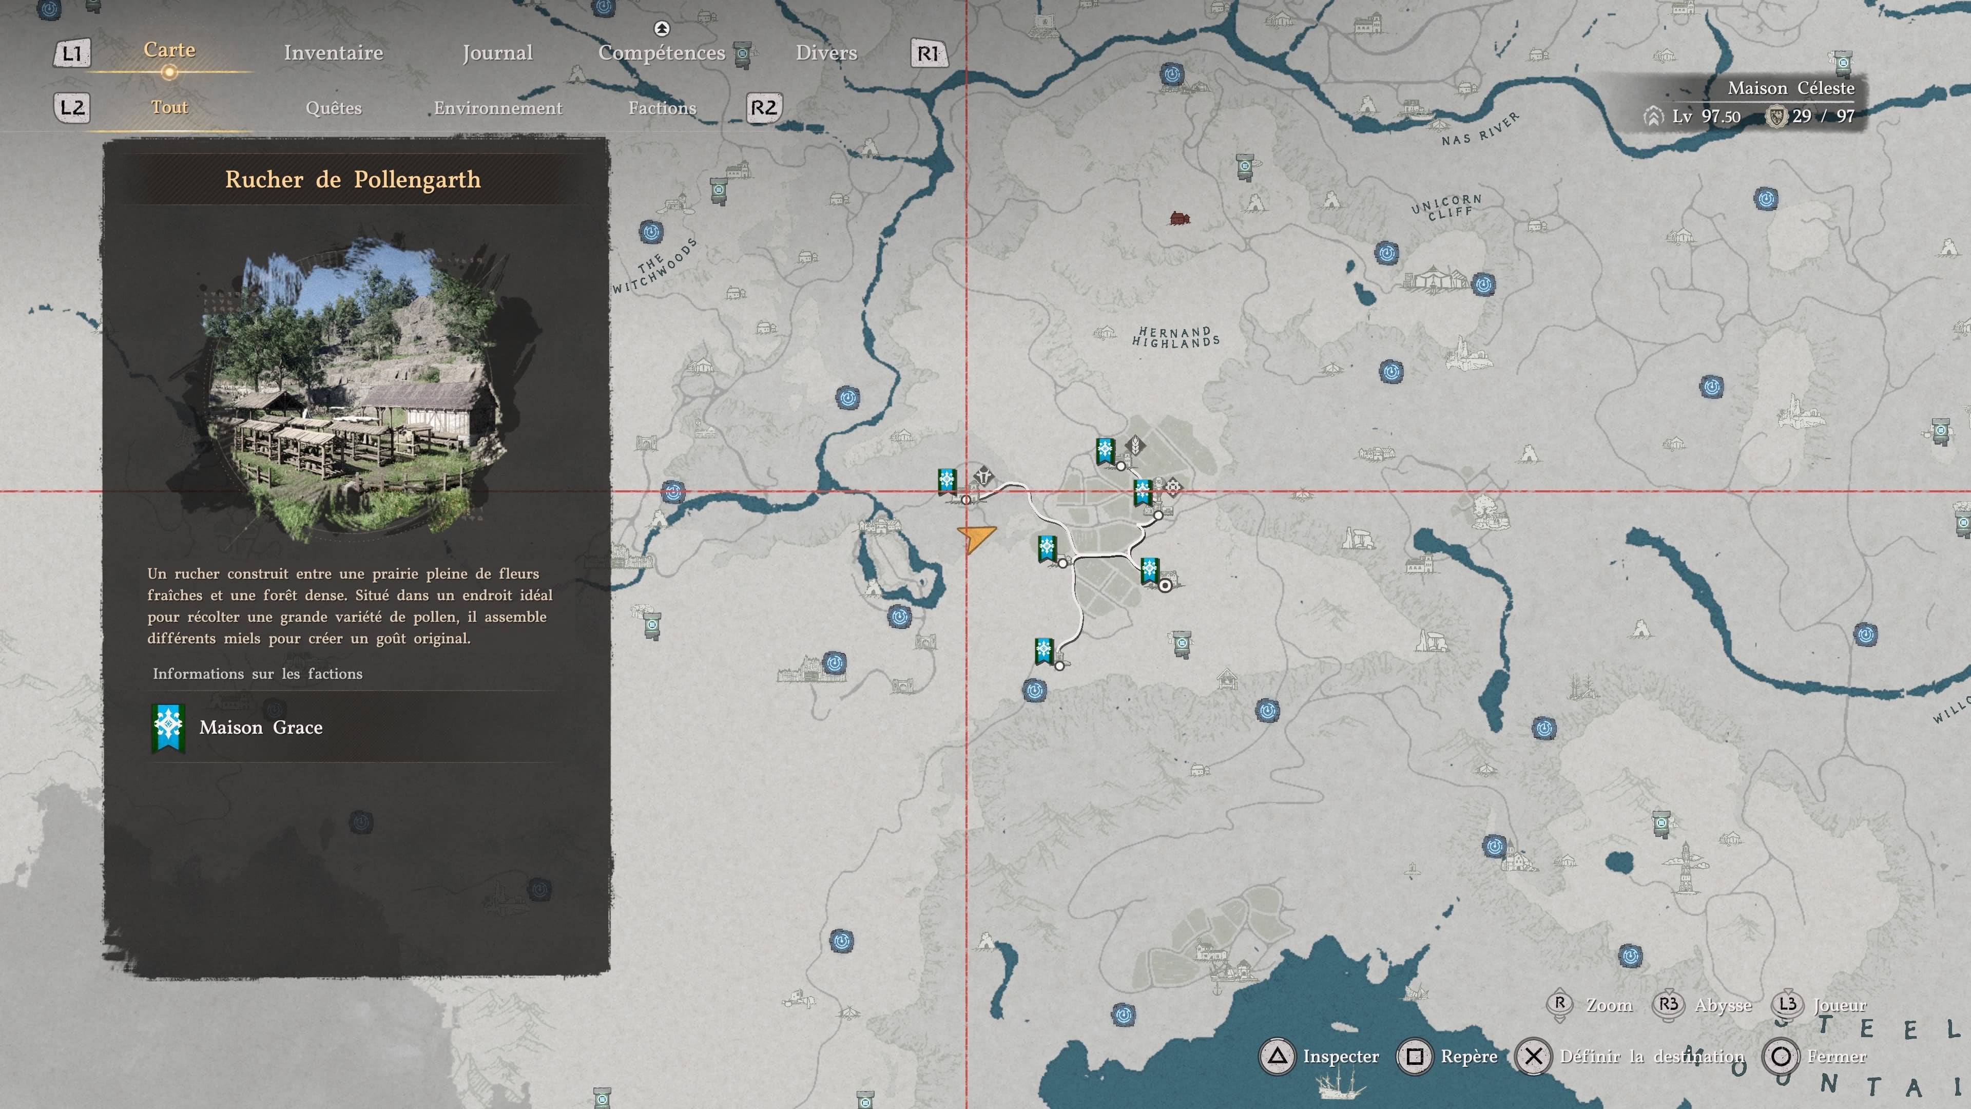Click the Fermer label
The height and width of the screenshot is (1109, 1971).
(1837, 1057)
